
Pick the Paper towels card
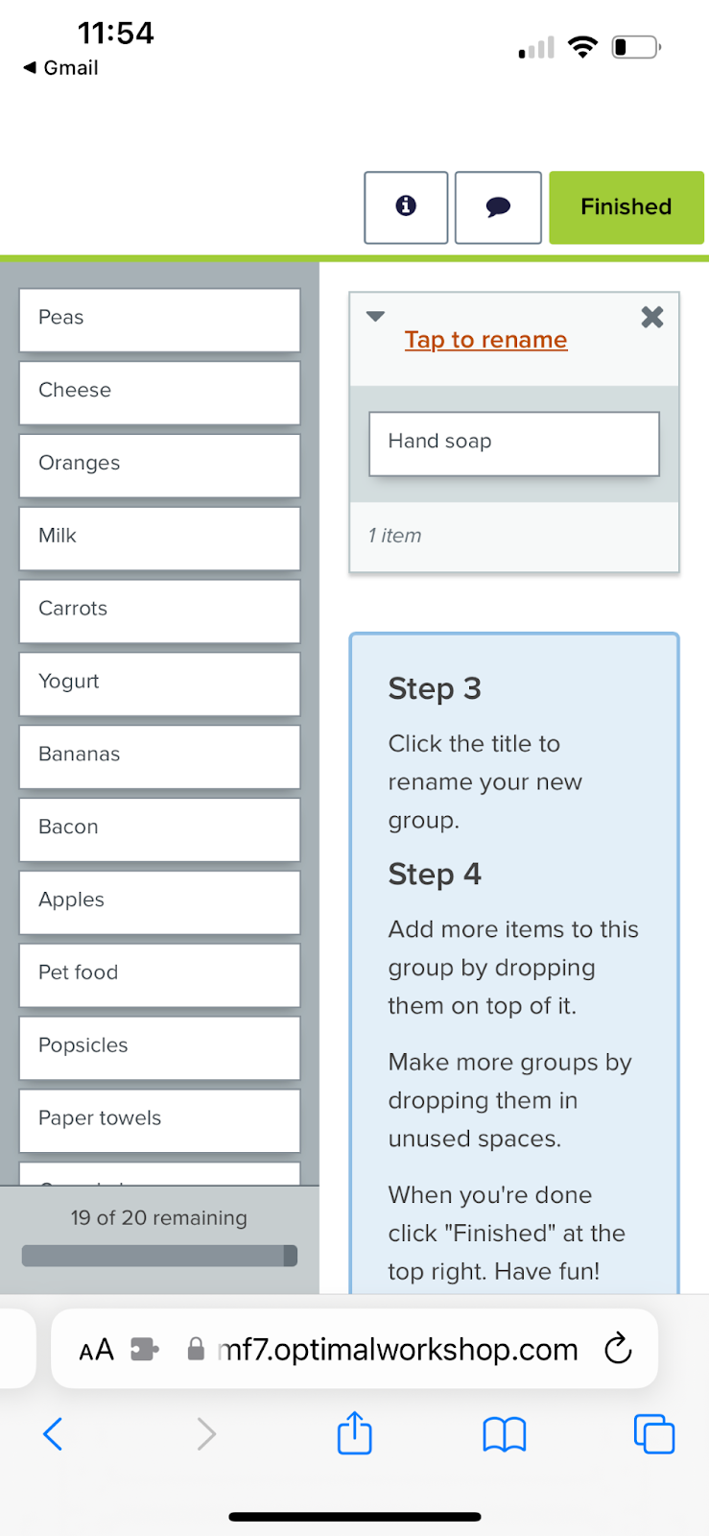159,1120
